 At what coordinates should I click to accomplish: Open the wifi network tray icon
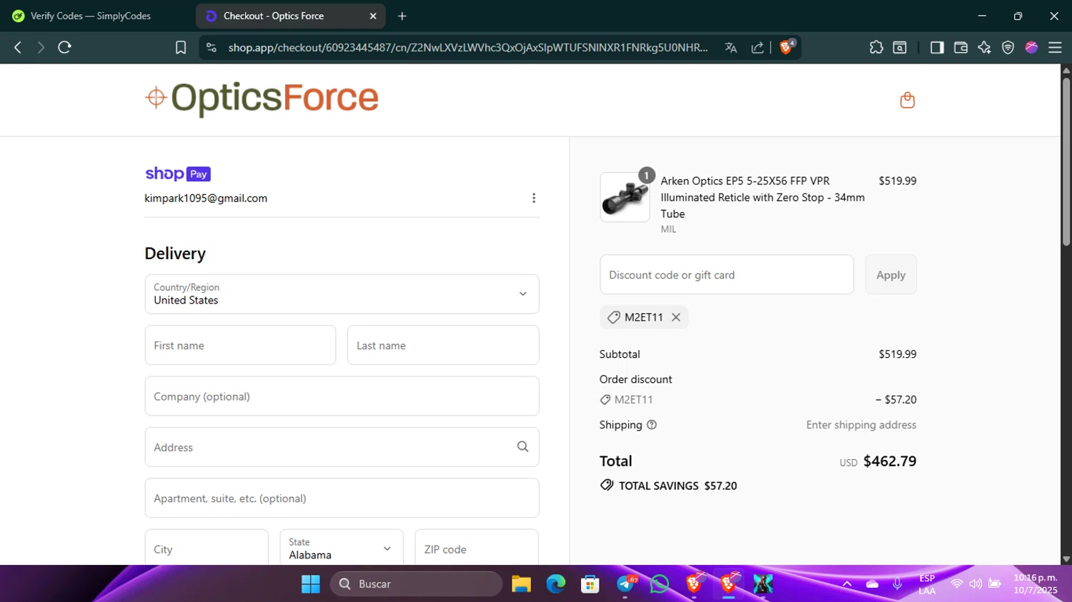[x=956, y=584]
